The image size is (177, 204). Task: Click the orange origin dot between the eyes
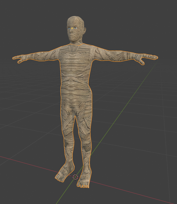tap(72, 28)
